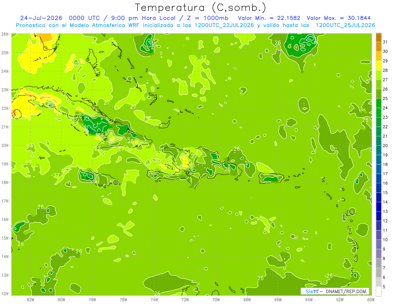Click the 82W longitude axis label
Screen dimensions: 394x304
31,299
